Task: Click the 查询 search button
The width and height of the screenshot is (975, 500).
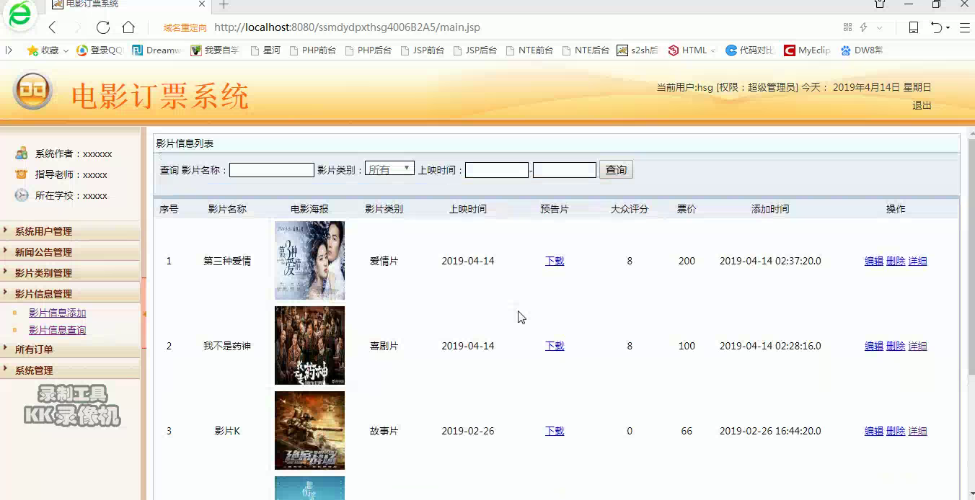Action: 616,170
